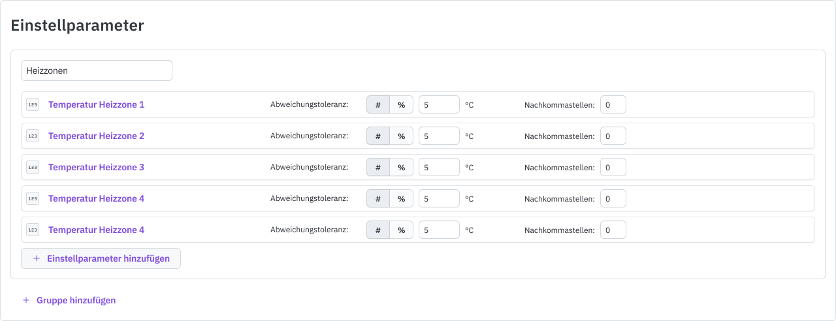Open the Temperatur Heizzone 3 link

[x=96, y=167]
